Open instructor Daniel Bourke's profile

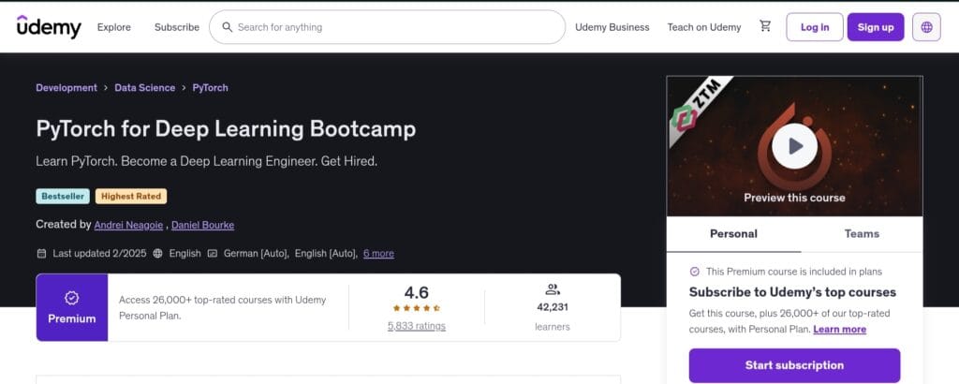pos(202,225)
